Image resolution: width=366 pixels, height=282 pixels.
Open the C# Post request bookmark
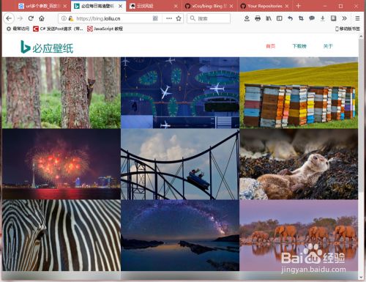(58, 29)
